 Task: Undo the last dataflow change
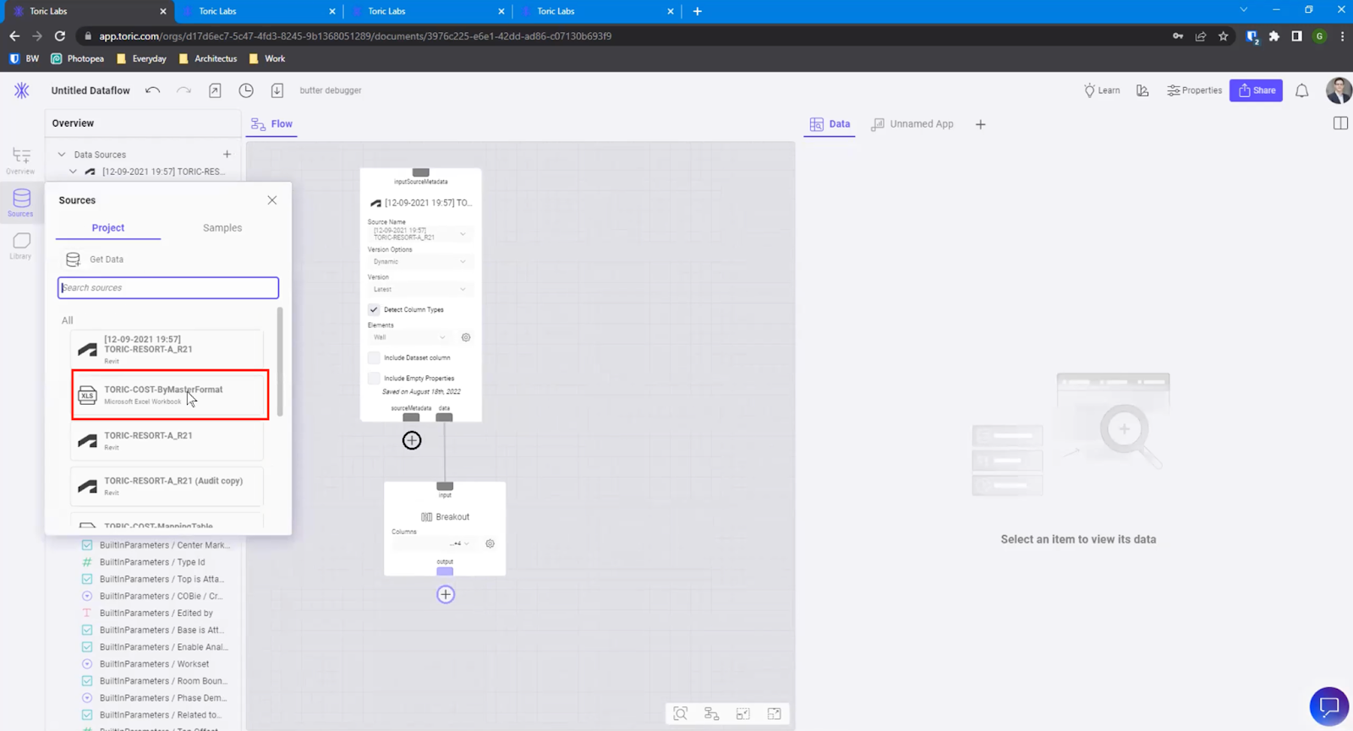click(x=152, y=90)
